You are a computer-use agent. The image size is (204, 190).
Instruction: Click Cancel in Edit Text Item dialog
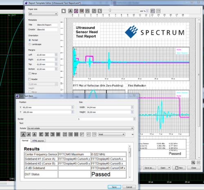point(129,187)
